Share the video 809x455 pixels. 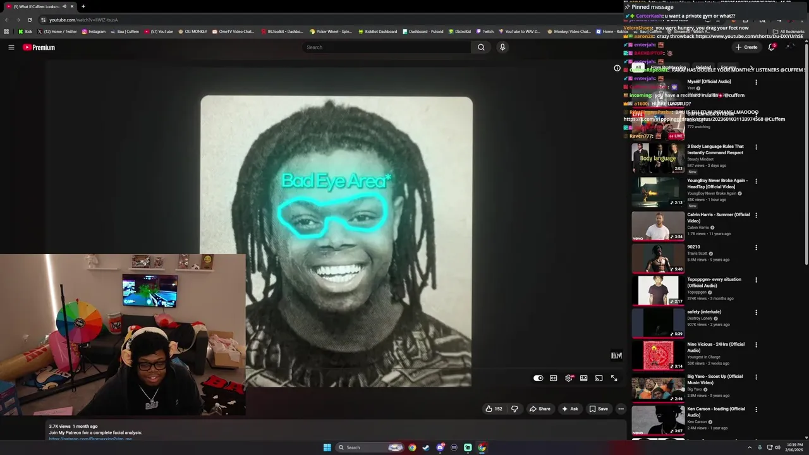(540, 409)
